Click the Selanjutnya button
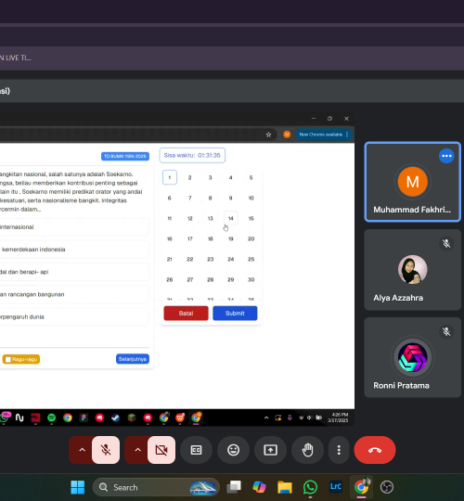 click(x=133, y=359)
